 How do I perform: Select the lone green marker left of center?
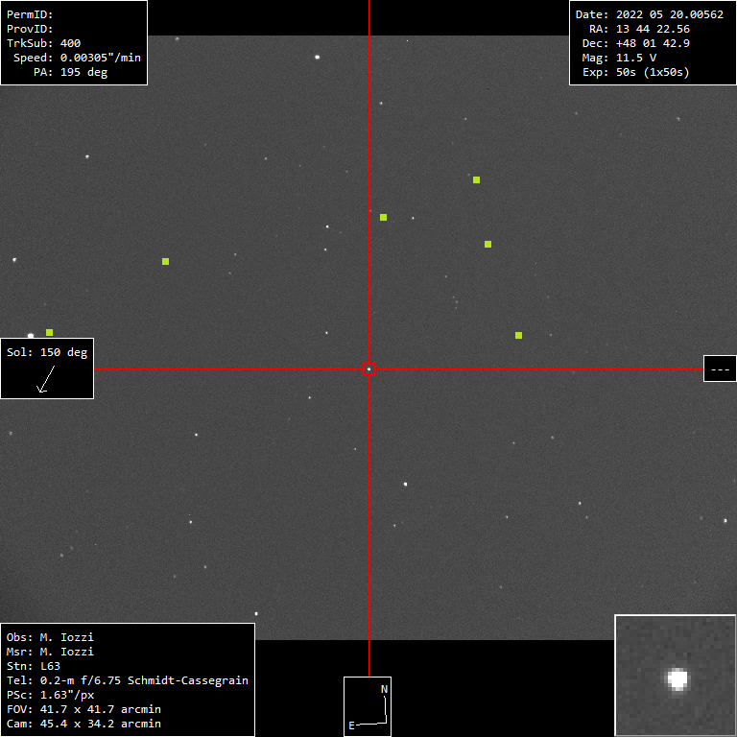tap(165, 261)
